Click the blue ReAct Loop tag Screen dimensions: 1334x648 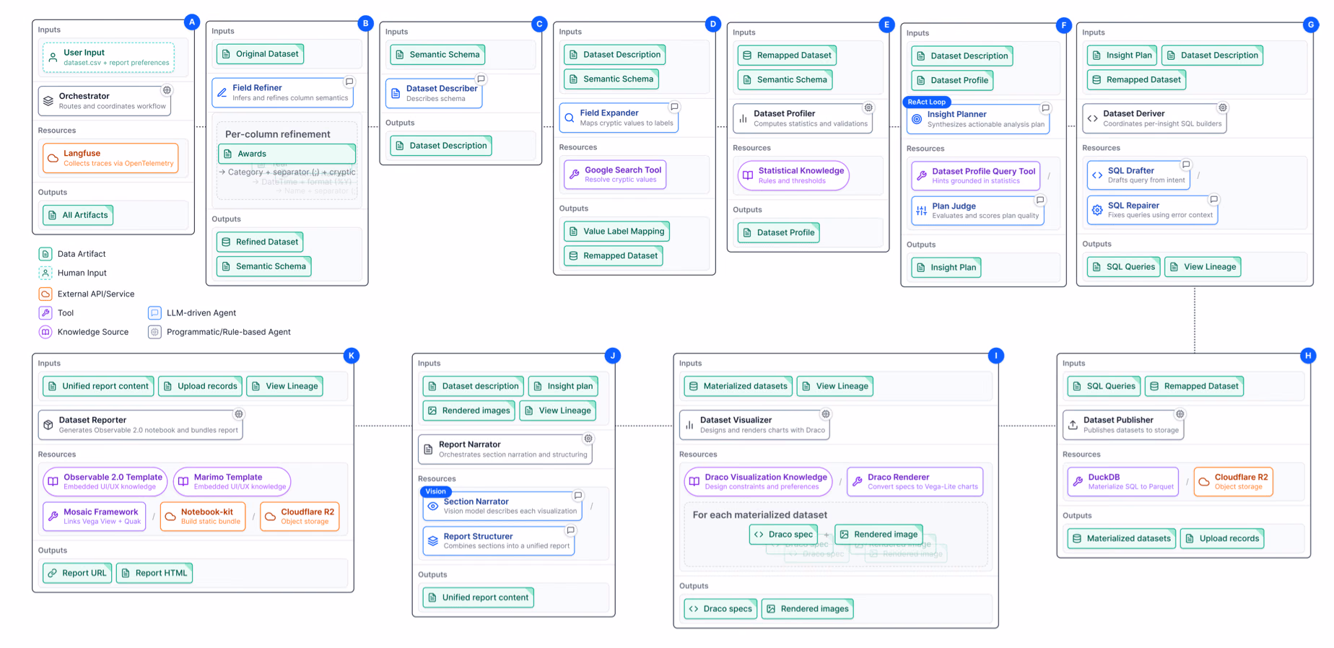927,102
